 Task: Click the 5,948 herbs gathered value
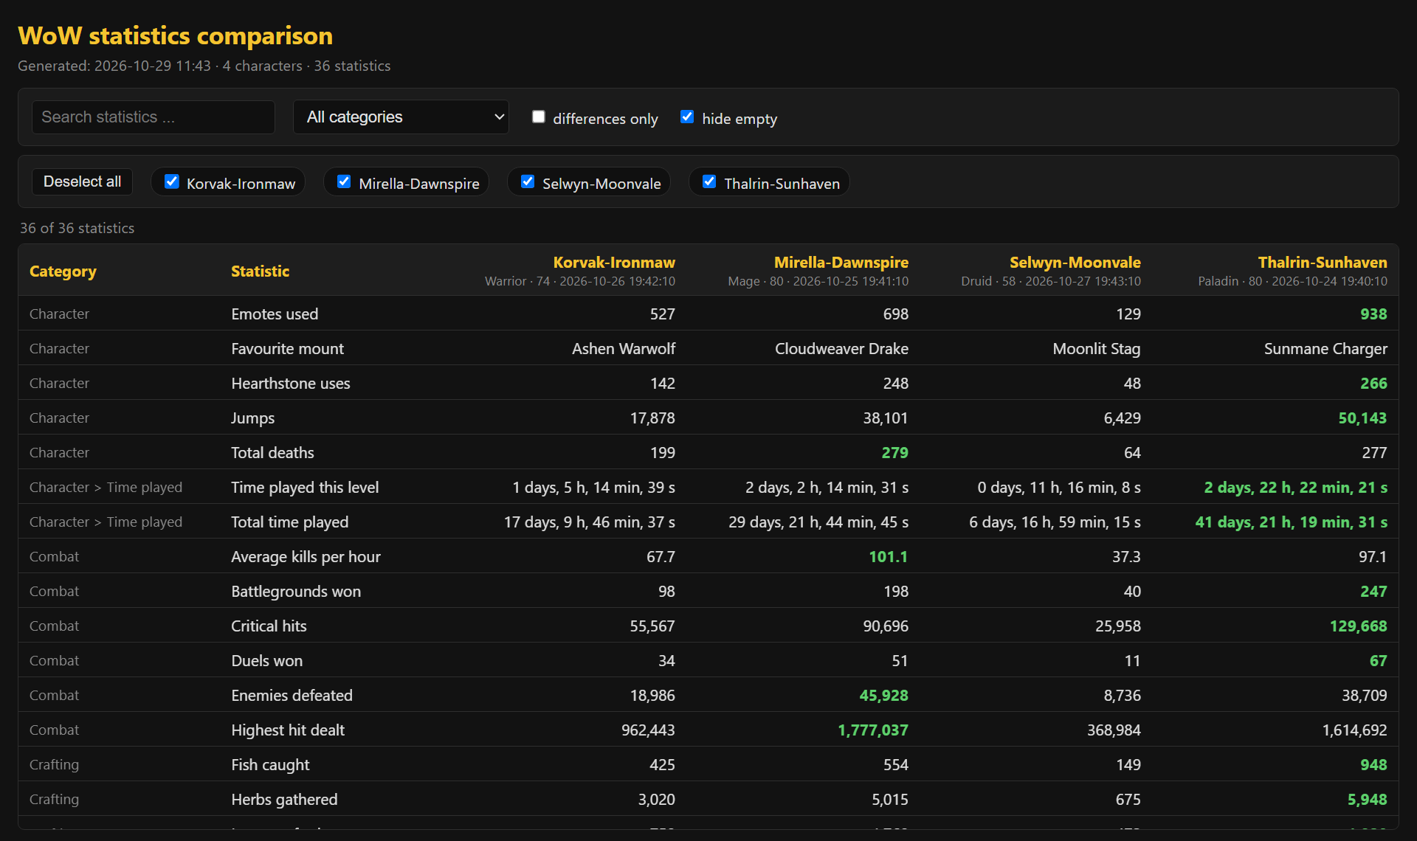(1367, 800)
